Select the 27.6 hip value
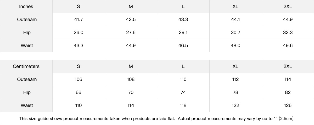This screenshot has height=125, width=314. [x=131, y=33]
